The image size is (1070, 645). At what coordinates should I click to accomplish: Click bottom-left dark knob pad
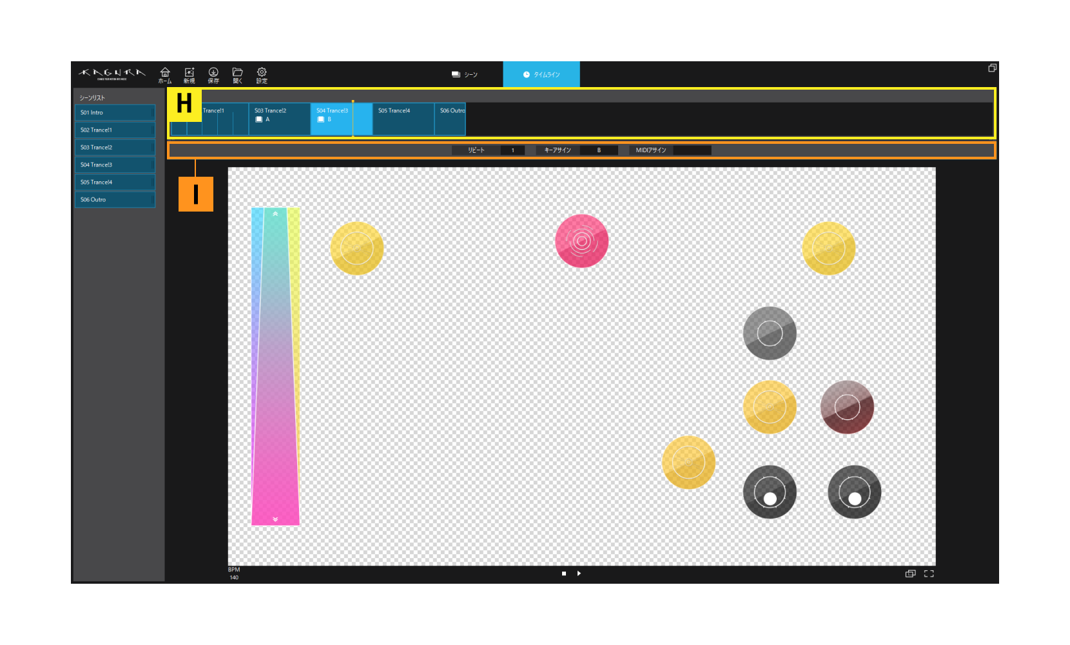tap(770, 492)
